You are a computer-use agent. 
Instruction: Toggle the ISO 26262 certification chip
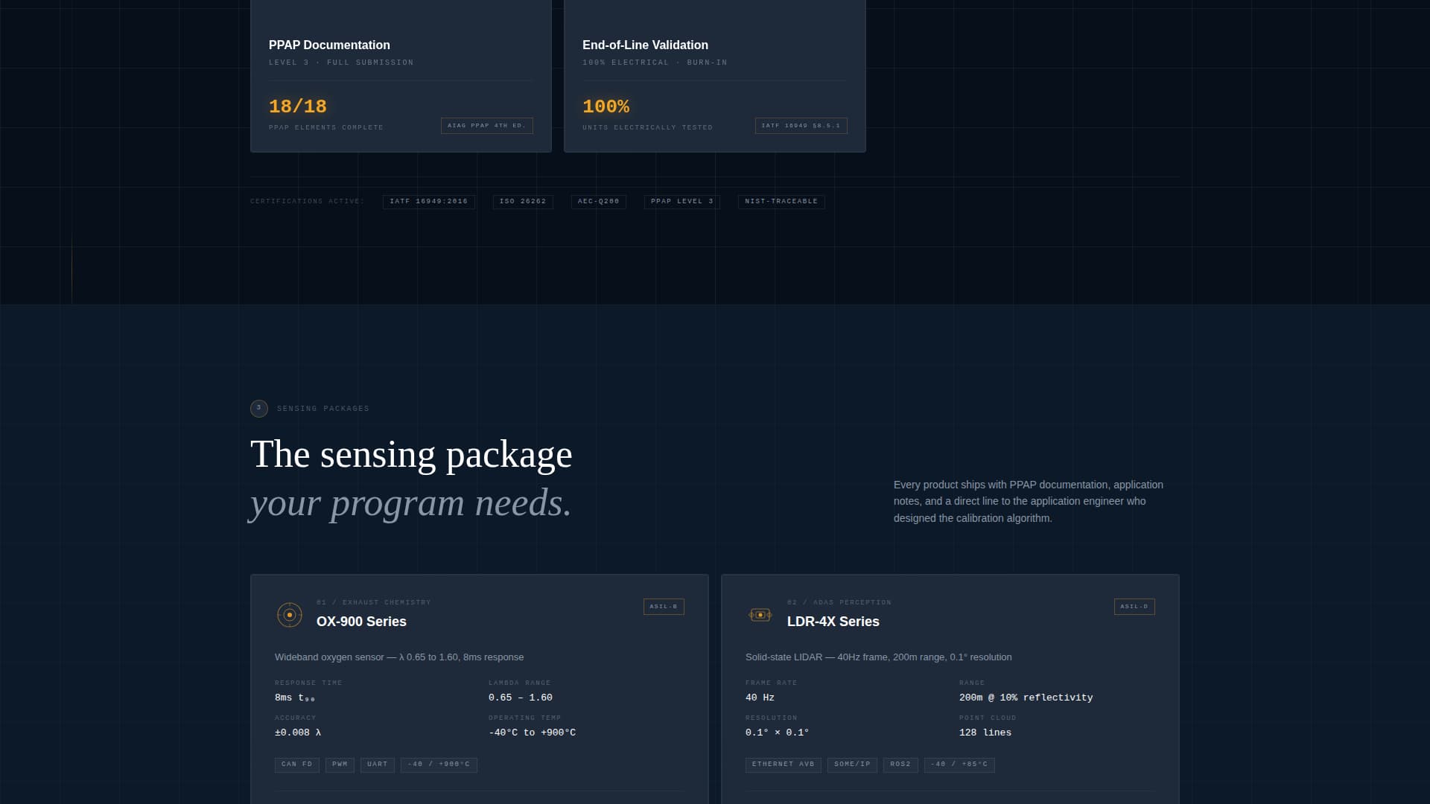(x=523, y=201)
